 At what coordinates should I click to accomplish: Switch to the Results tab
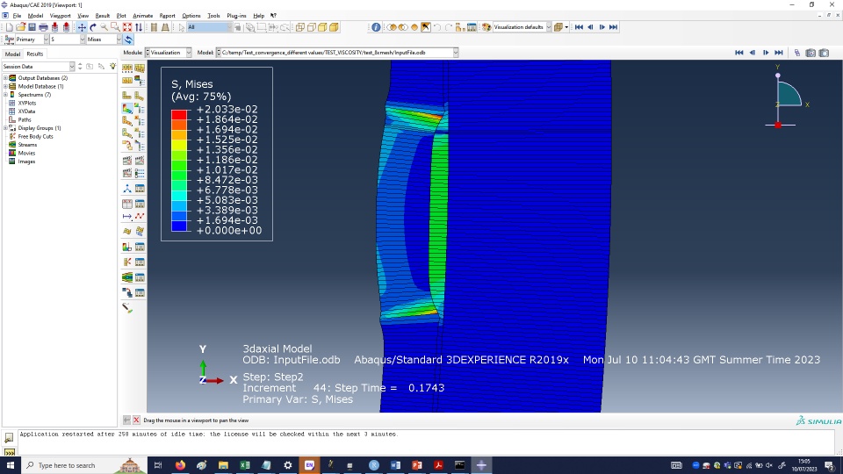point(35,54)
